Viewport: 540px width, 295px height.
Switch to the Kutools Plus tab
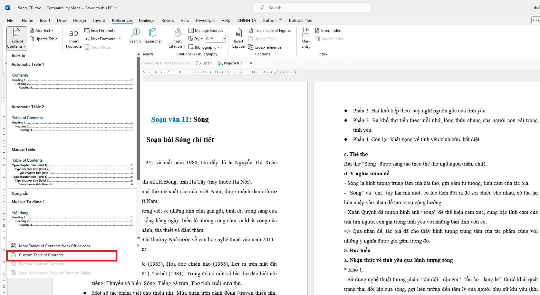pos(300,20)
